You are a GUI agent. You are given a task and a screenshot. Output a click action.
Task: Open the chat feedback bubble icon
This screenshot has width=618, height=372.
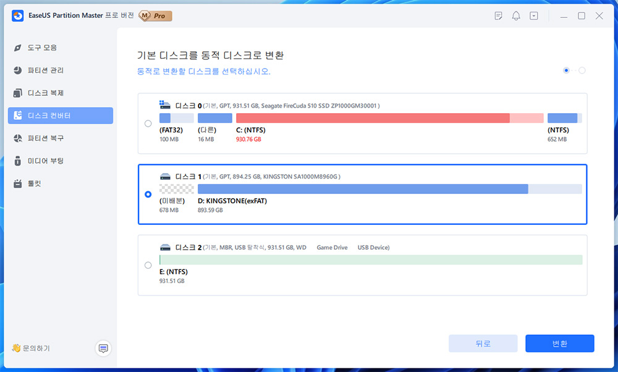click(x=103, y=349)
